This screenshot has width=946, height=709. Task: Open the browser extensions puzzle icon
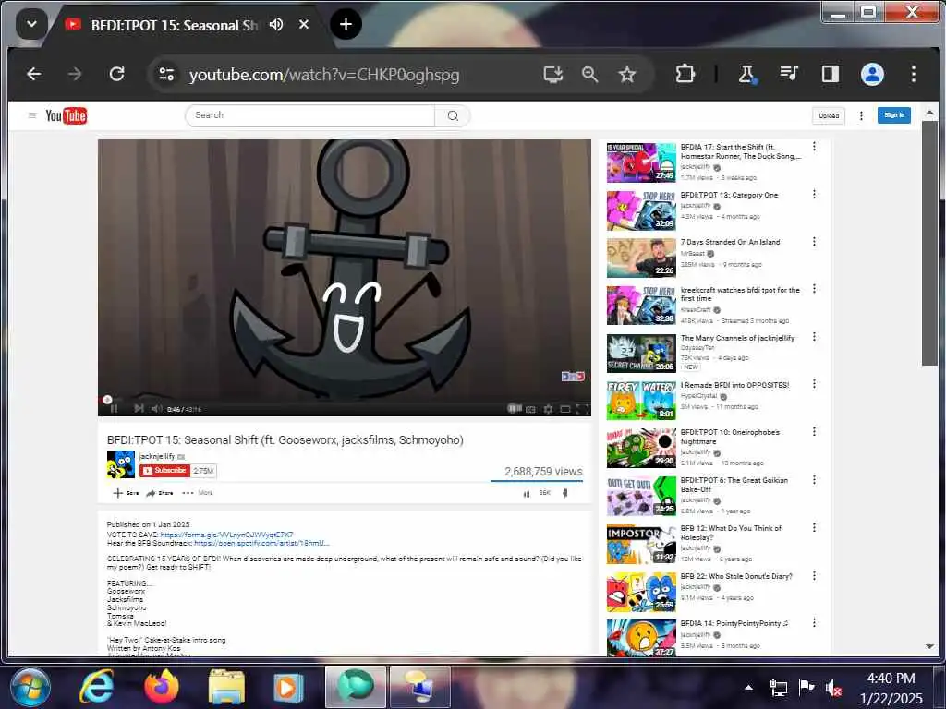pos(685,74)
